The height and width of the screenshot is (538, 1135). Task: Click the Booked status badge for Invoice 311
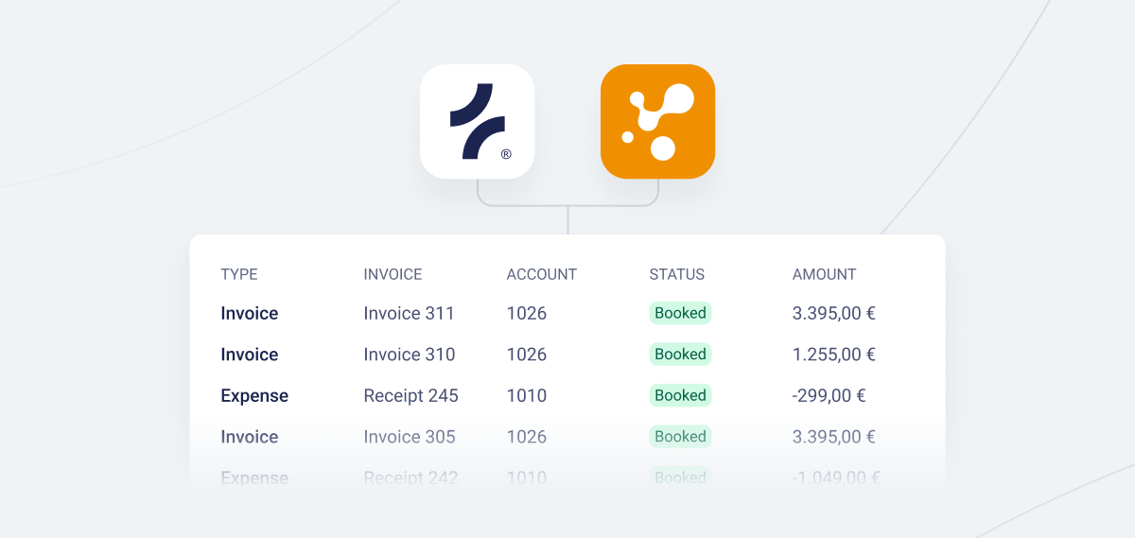[x=680, y=313]
